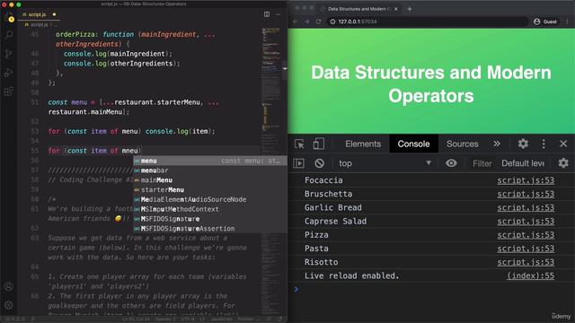The height and width of the screenshot is (323, 575).
Task: Open the Default levels dropdown
Action: click(523, 163)
